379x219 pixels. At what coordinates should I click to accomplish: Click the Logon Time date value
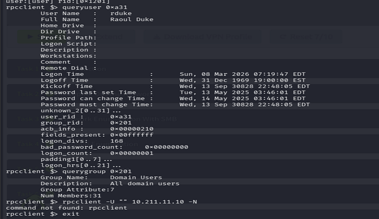point(243,74)
